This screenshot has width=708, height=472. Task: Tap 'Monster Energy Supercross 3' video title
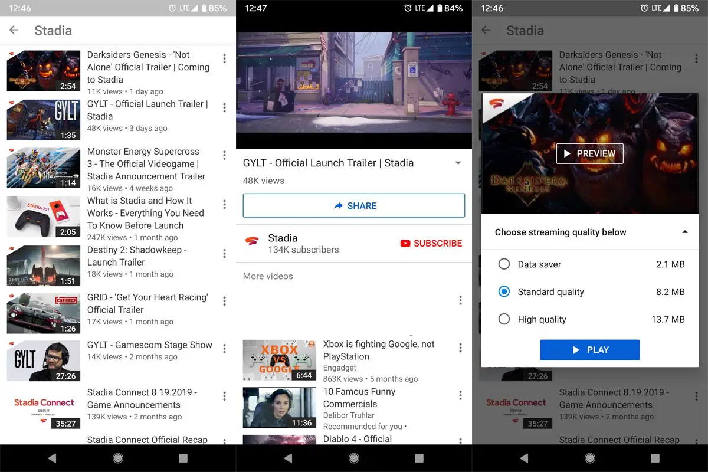(x=146, y=164)
